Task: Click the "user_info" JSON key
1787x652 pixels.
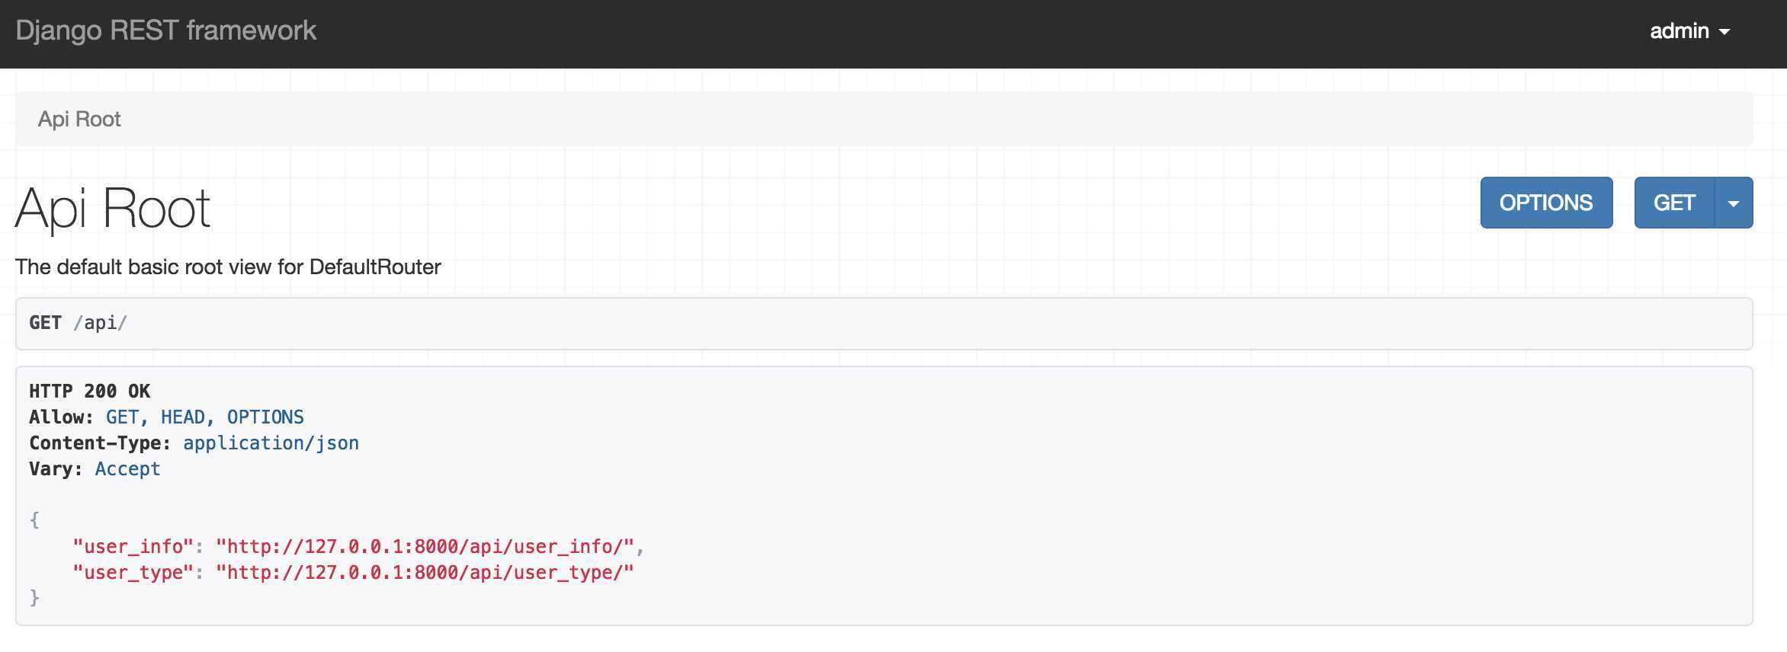Action: tap(133, 547)
